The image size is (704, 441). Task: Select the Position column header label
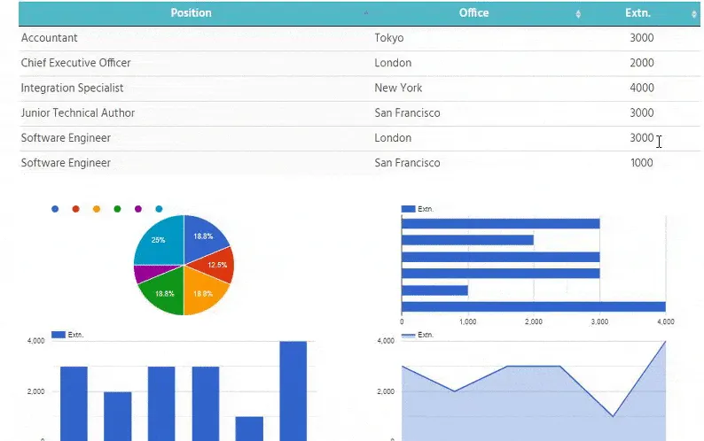click(x=191, y=13)
